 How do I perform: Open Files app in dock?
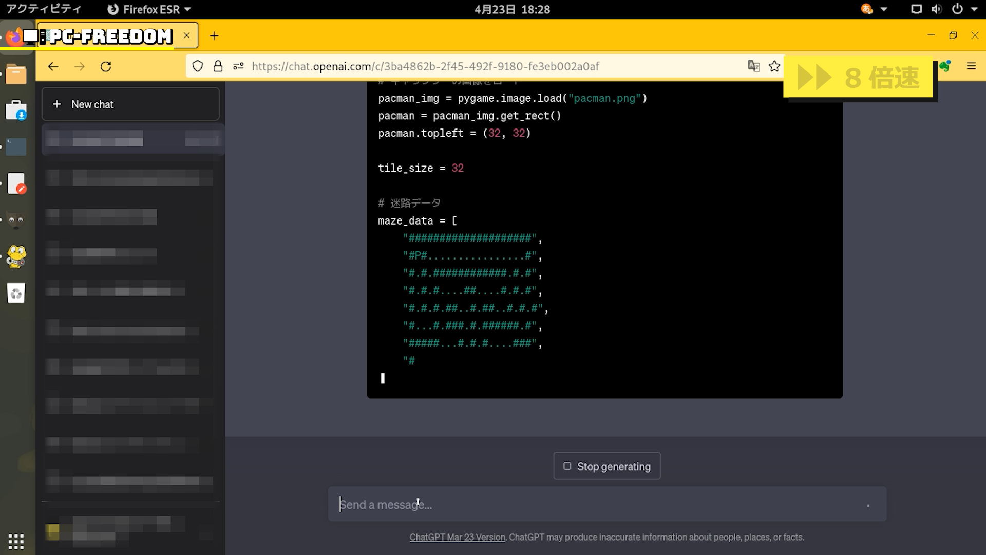16,75
